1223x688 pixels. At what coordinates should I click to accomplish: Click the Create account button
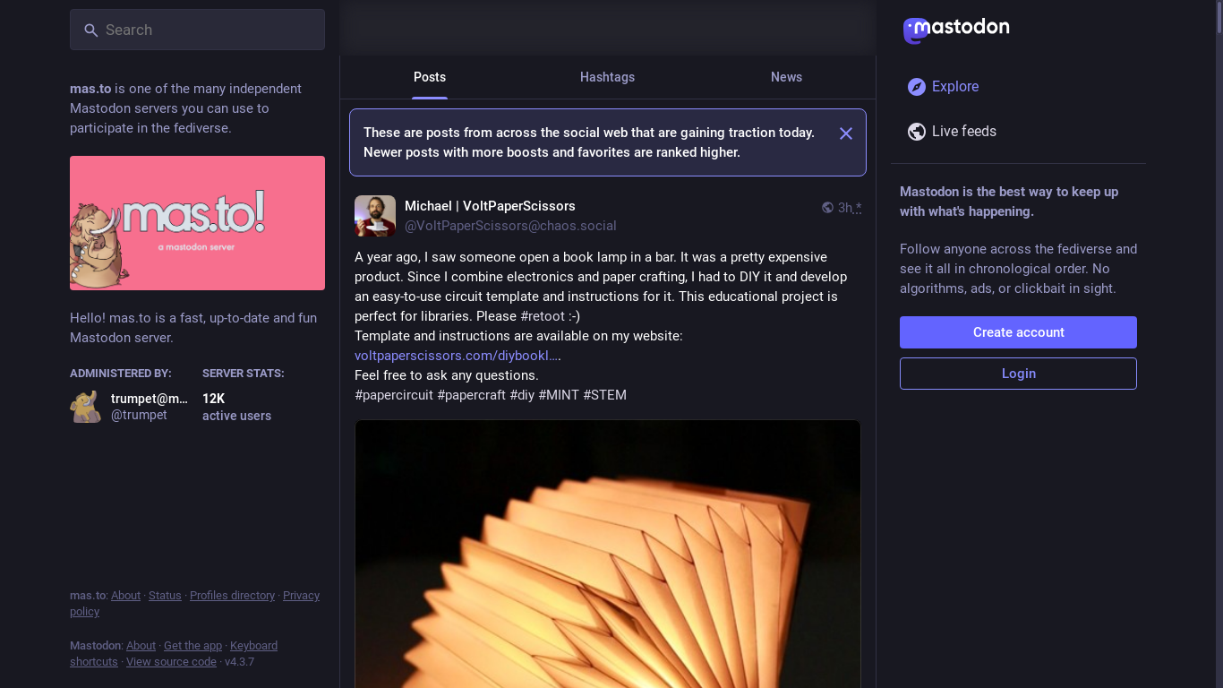[x=1018, y=332]
